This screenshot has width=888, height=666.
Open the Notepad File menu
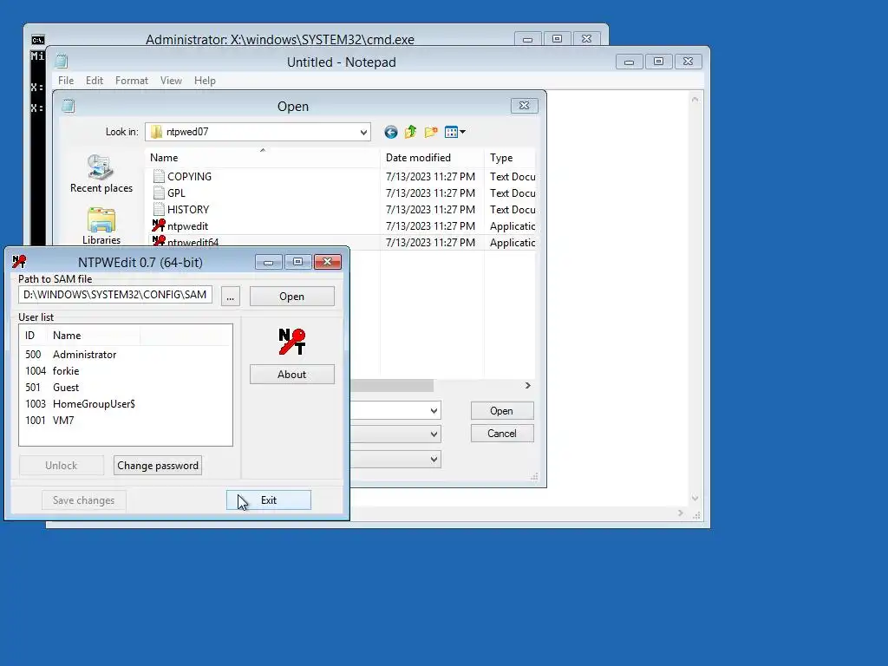click(x=66, y=81)
